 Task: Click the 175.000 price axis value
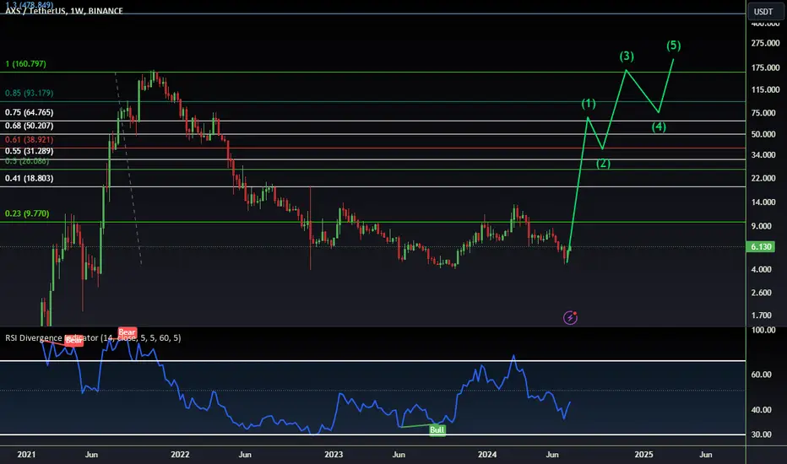pos(765,67)
